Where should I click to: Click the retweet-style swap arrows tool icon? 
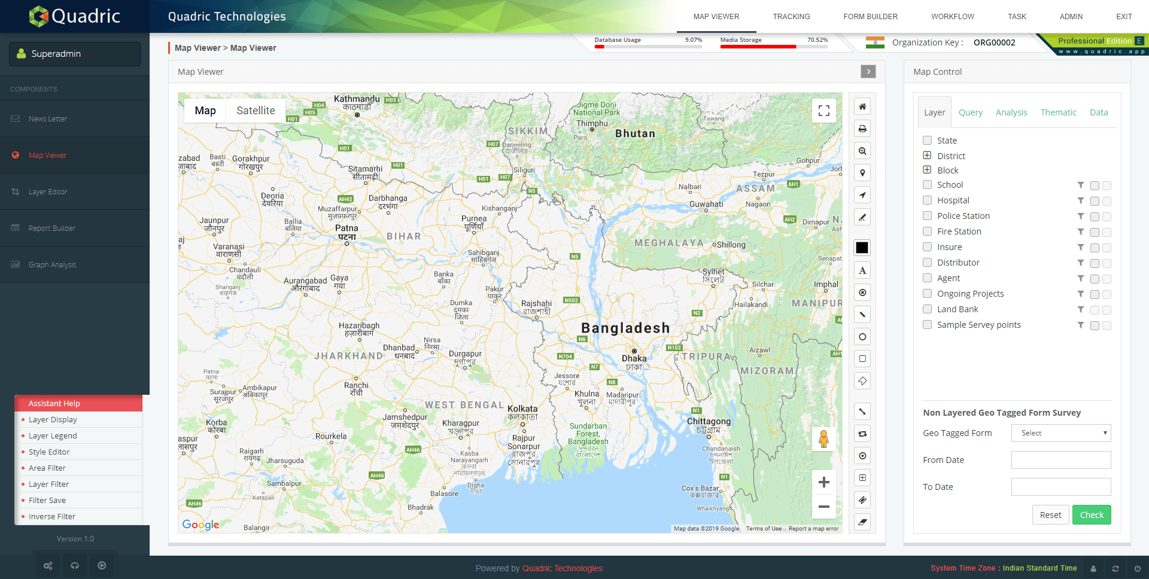coord(862,434)
